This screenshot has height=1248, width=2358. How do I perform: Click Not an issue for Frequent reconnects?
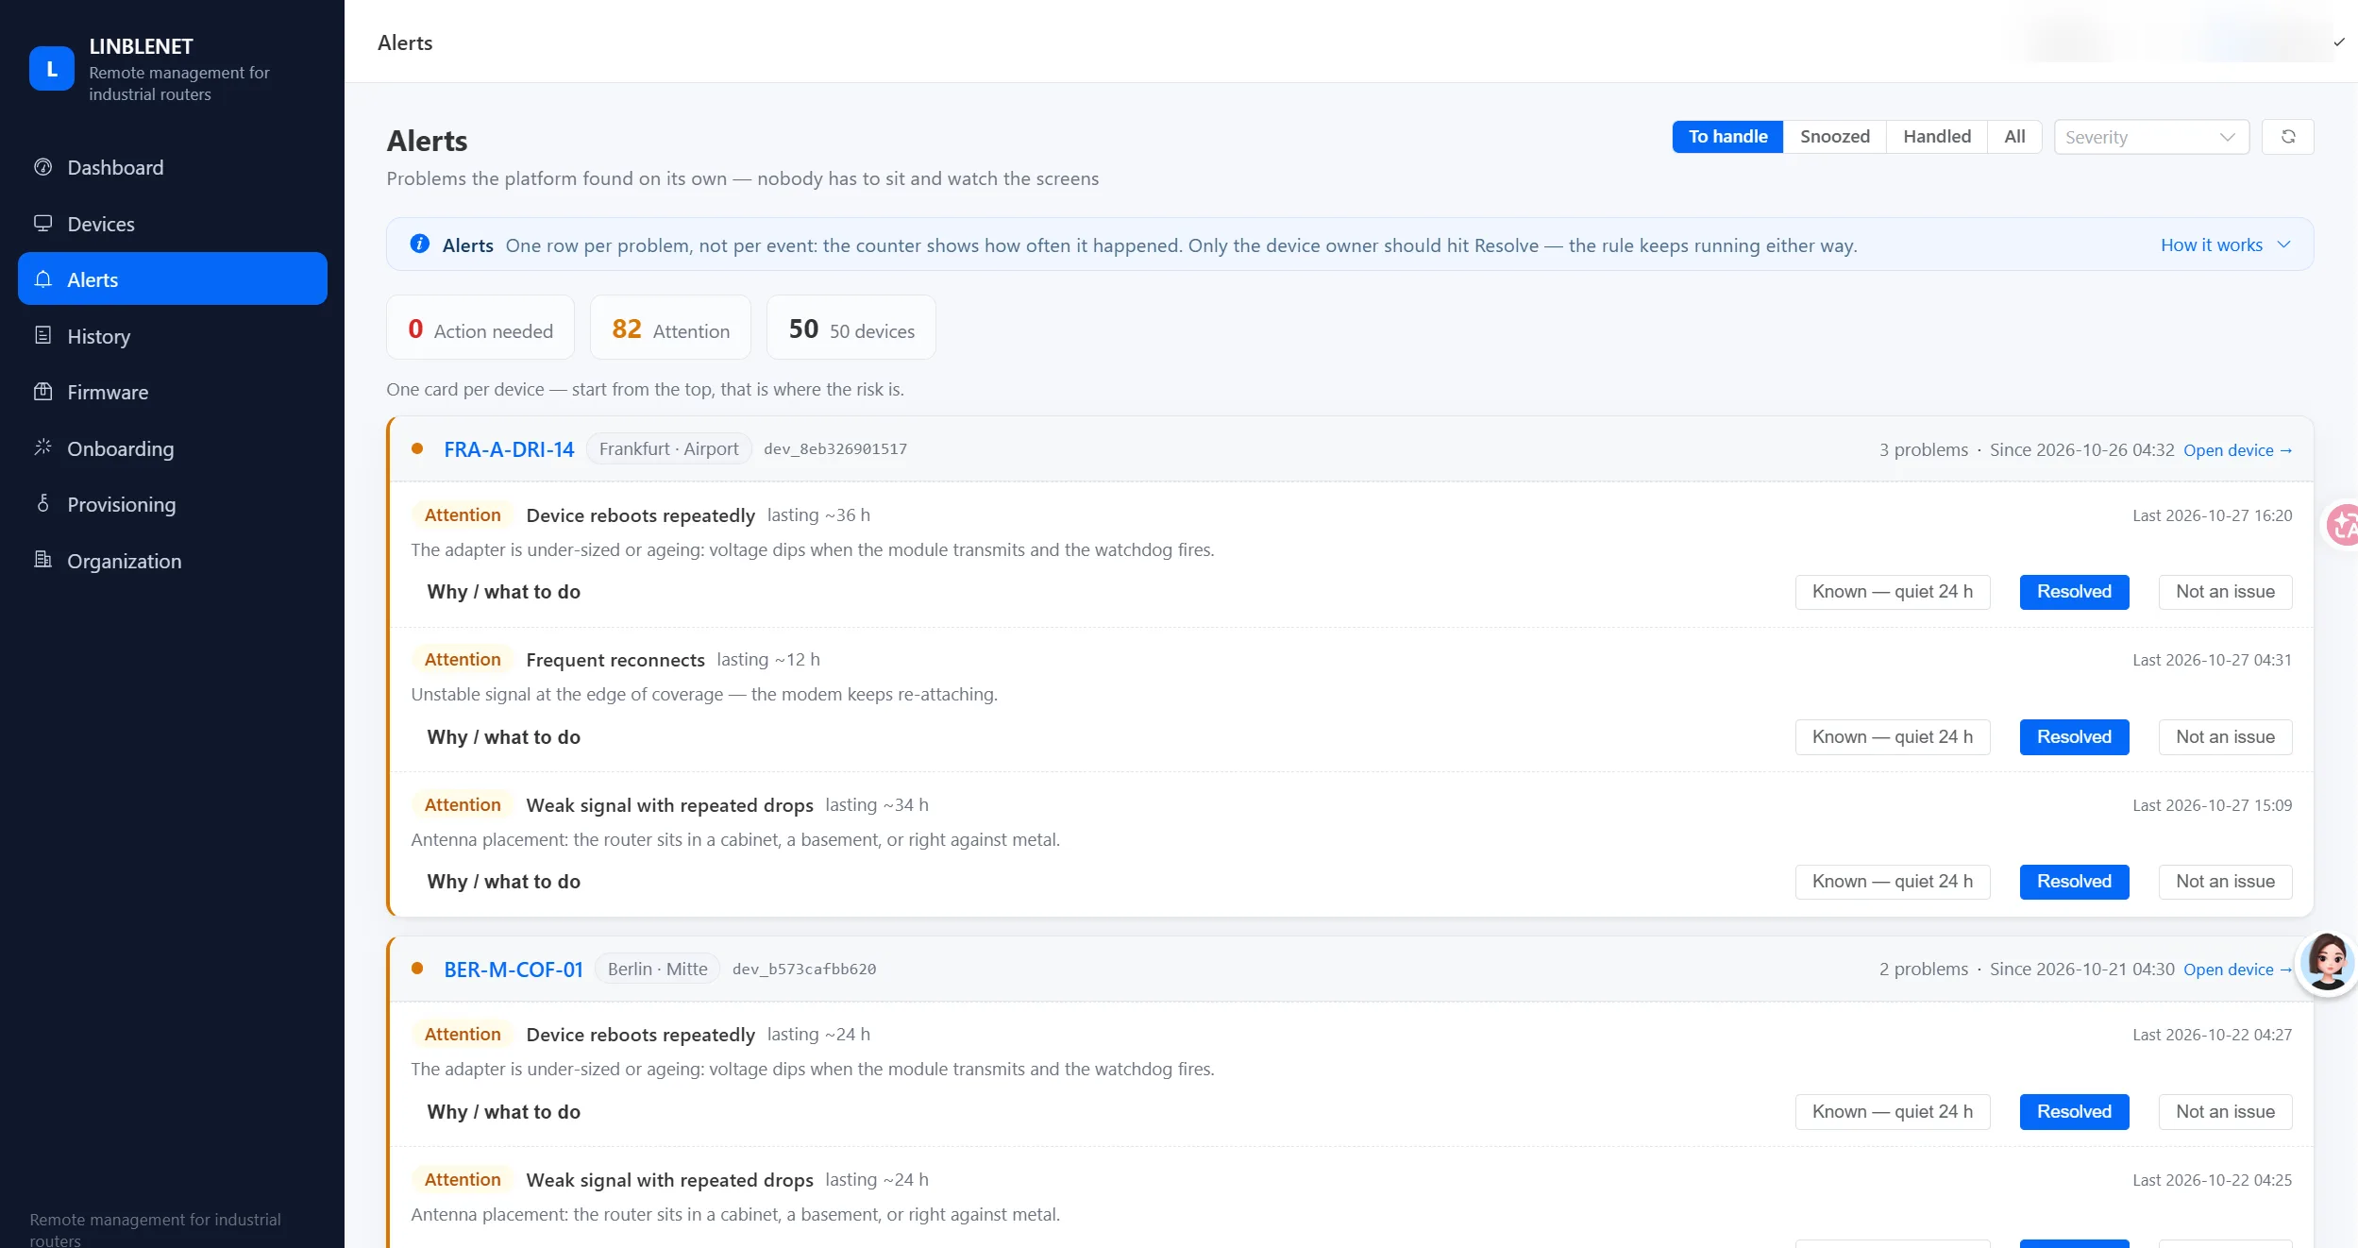(2225, 737)
